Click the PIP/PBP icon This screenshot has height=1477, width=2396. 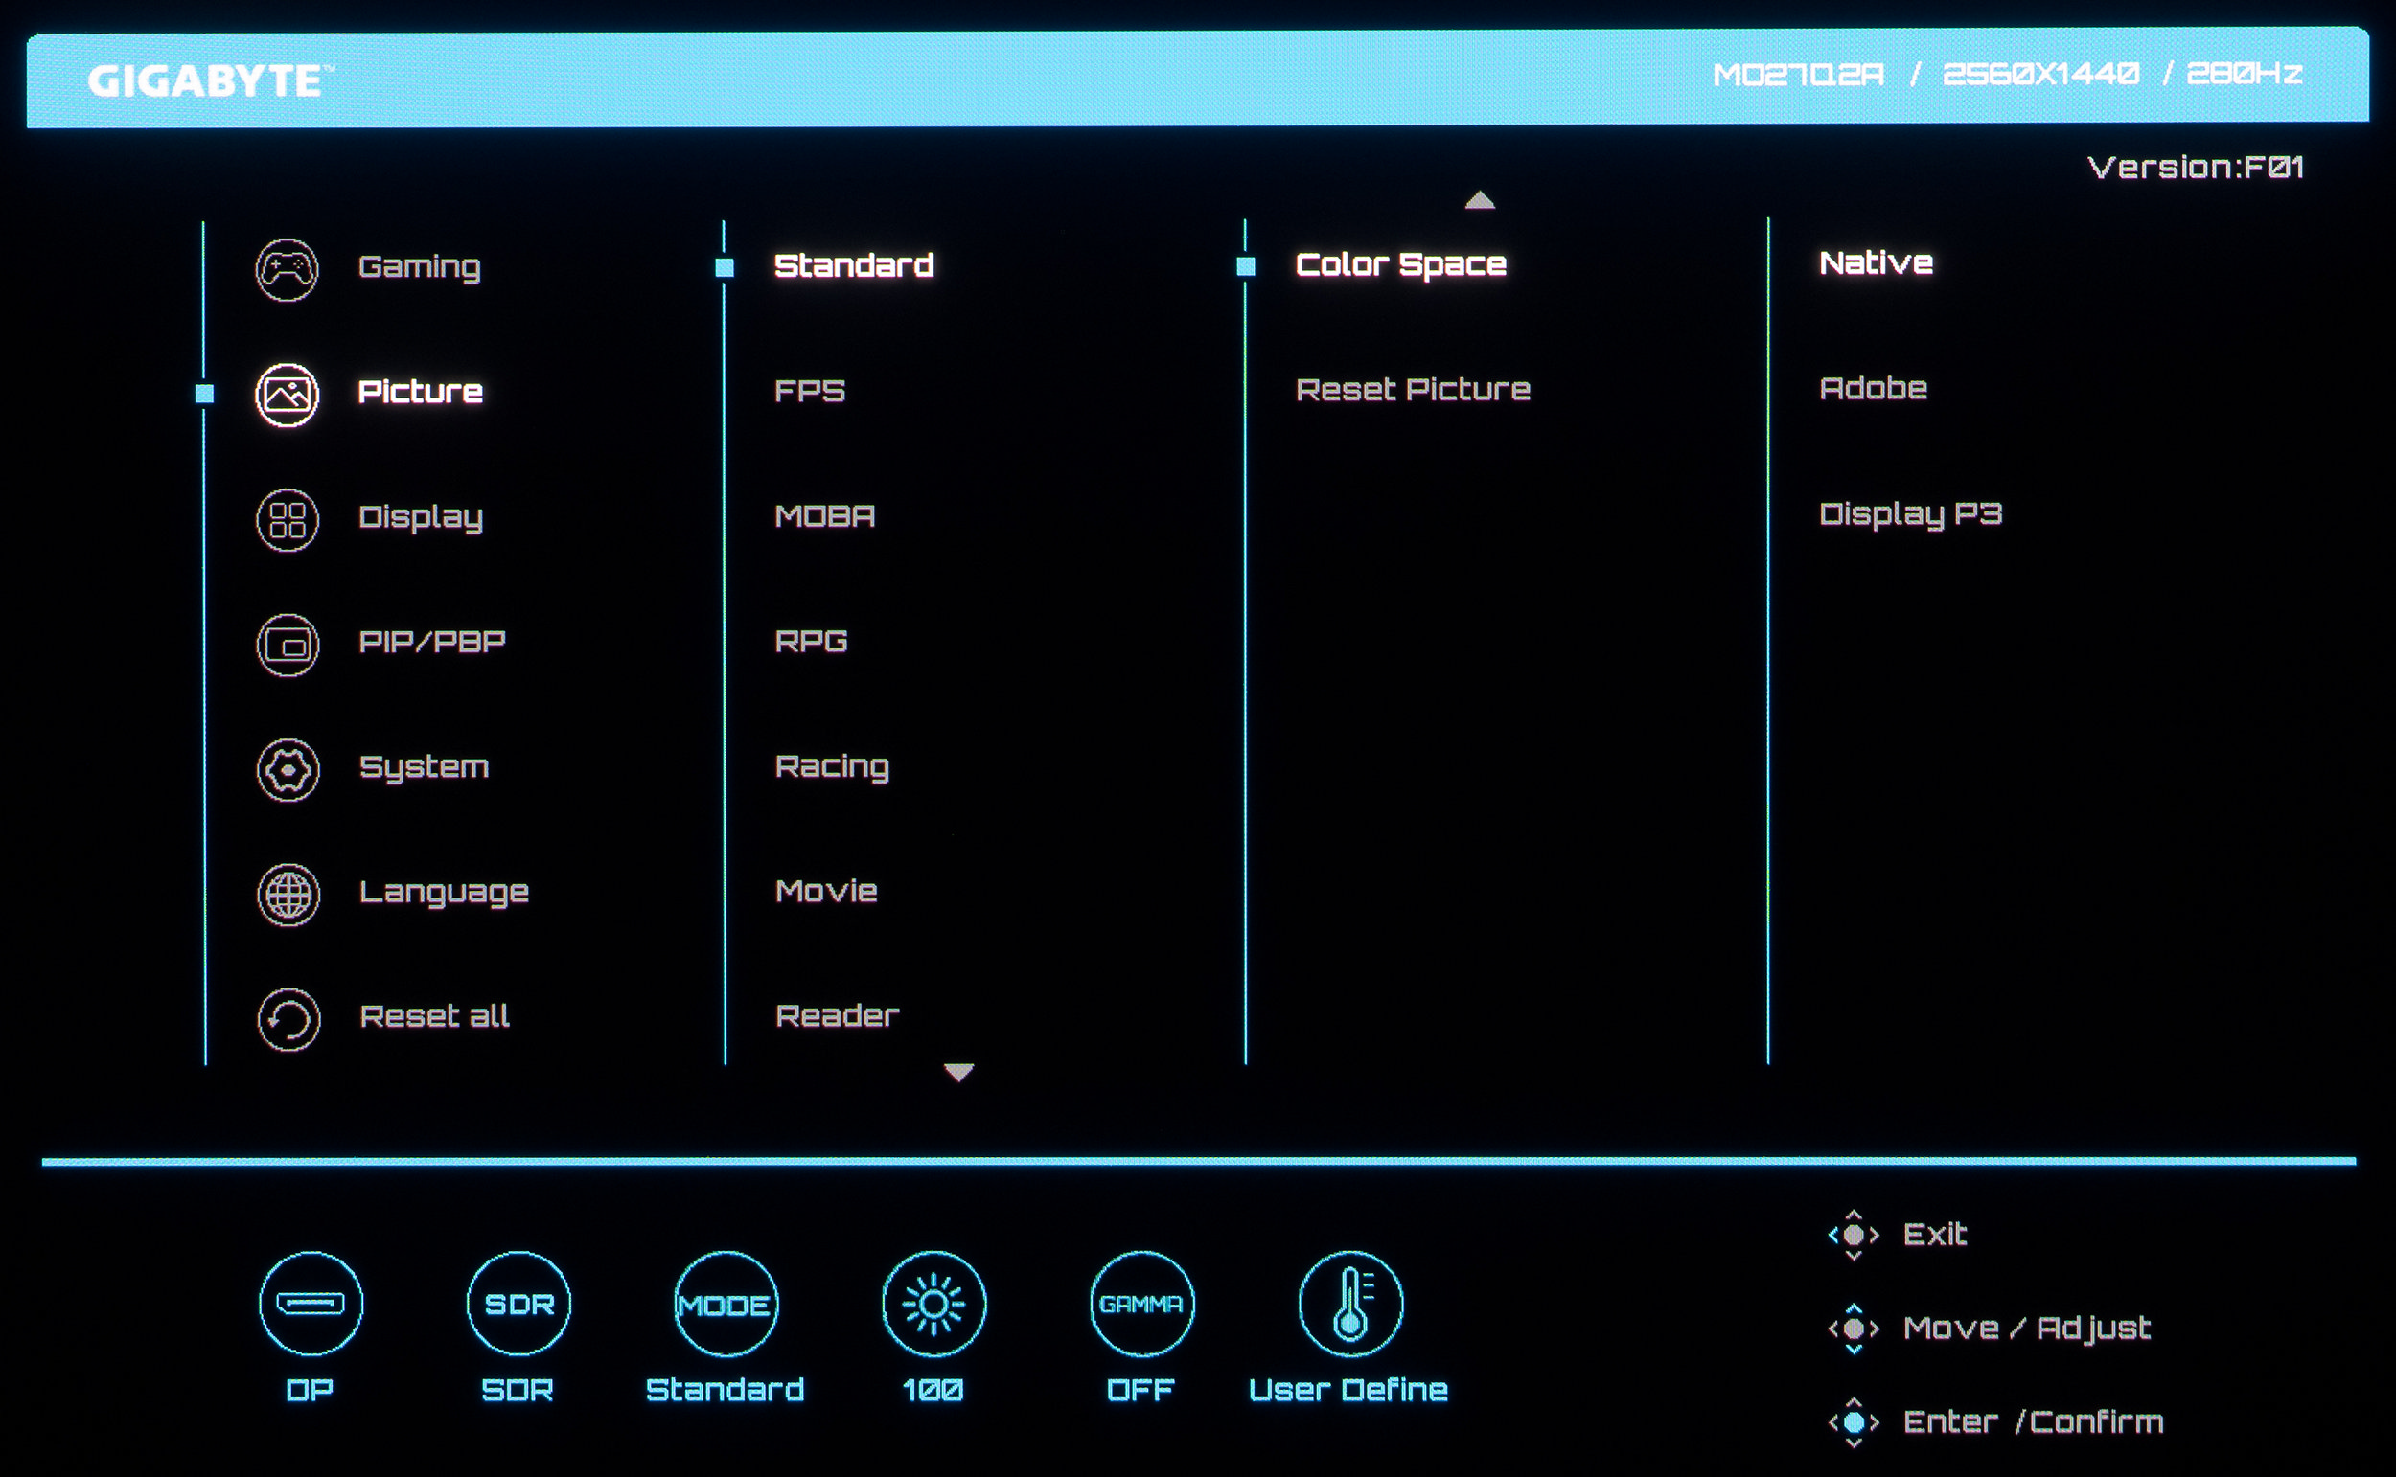pos(287,645)
